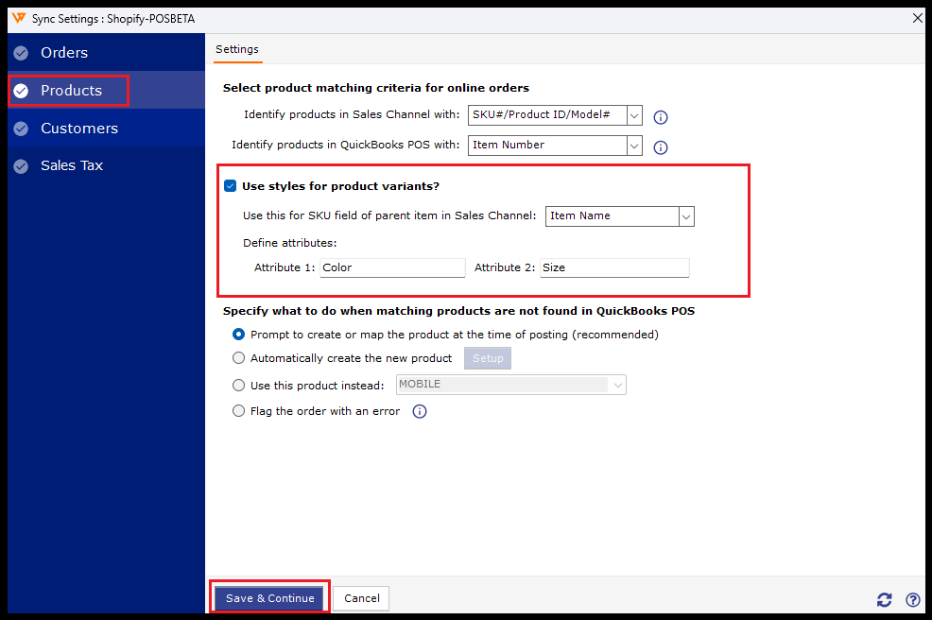Click info icon beside Sales Channel dropdown

pos(661,117)
